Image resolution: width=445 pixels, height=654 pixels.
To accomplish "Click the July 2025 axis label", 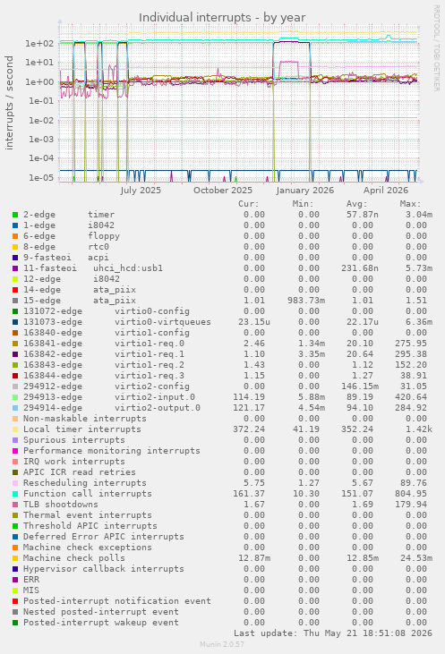I will click(141, 191).
